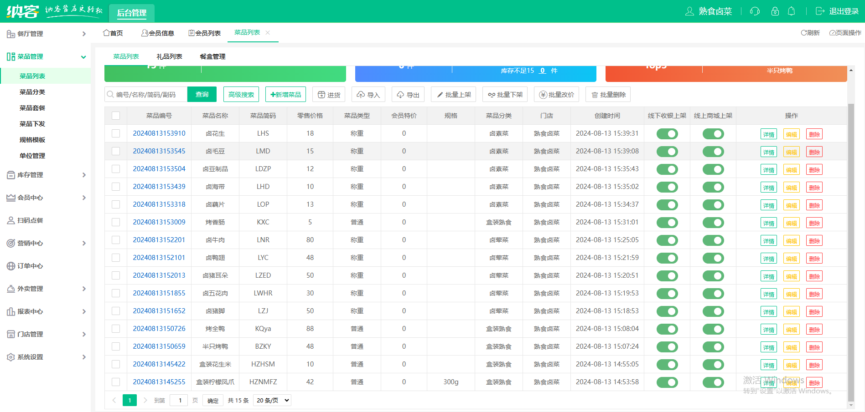Click the 餐厅管理 sidebar icon
865x412 pixels.
pos(11,34)
